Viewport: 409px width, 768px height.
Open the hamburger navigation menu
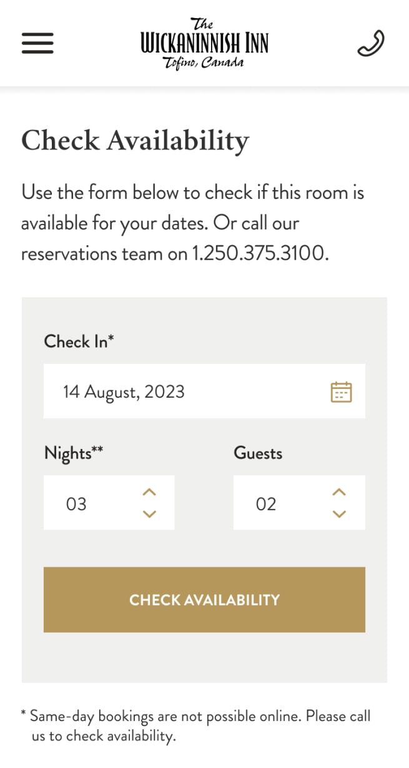tap(37, 43)
